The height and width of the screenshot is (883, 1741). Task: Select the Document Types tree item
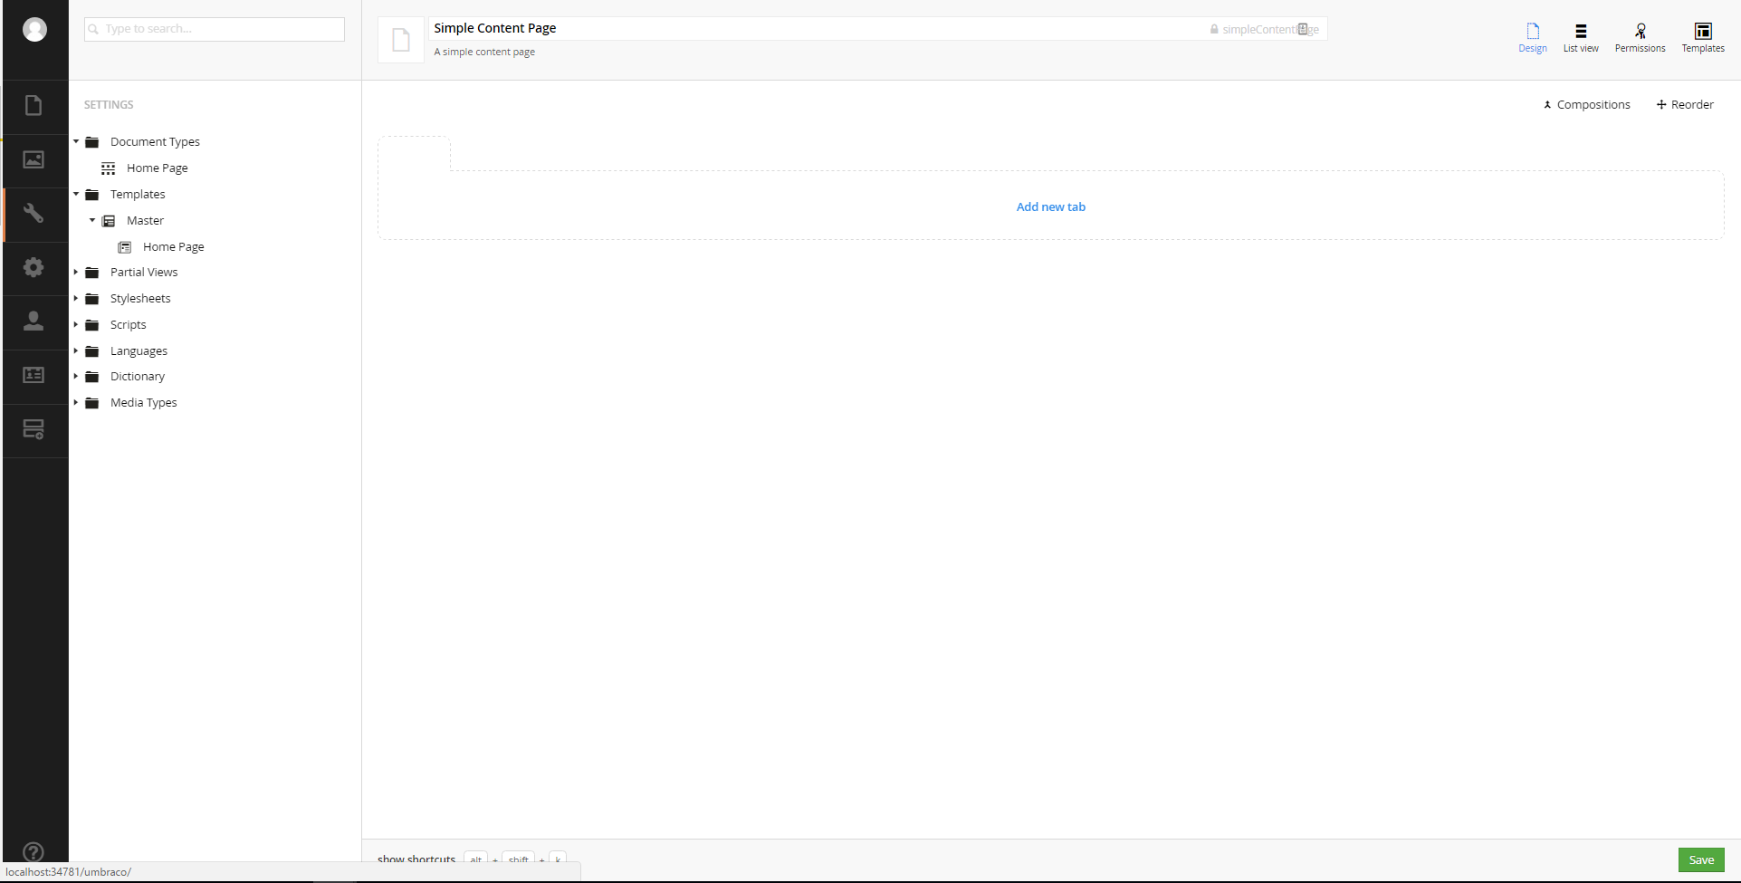coord(155,142)
